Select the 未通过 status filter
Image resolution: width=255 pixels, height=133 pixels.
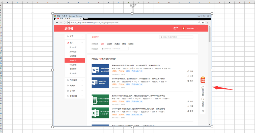(x=117, y=44)
